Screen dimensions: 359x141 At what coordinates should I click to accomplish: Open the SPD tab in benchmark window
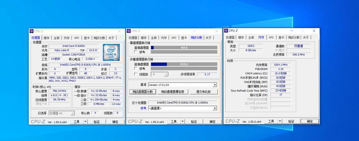[x=174, y=38]
